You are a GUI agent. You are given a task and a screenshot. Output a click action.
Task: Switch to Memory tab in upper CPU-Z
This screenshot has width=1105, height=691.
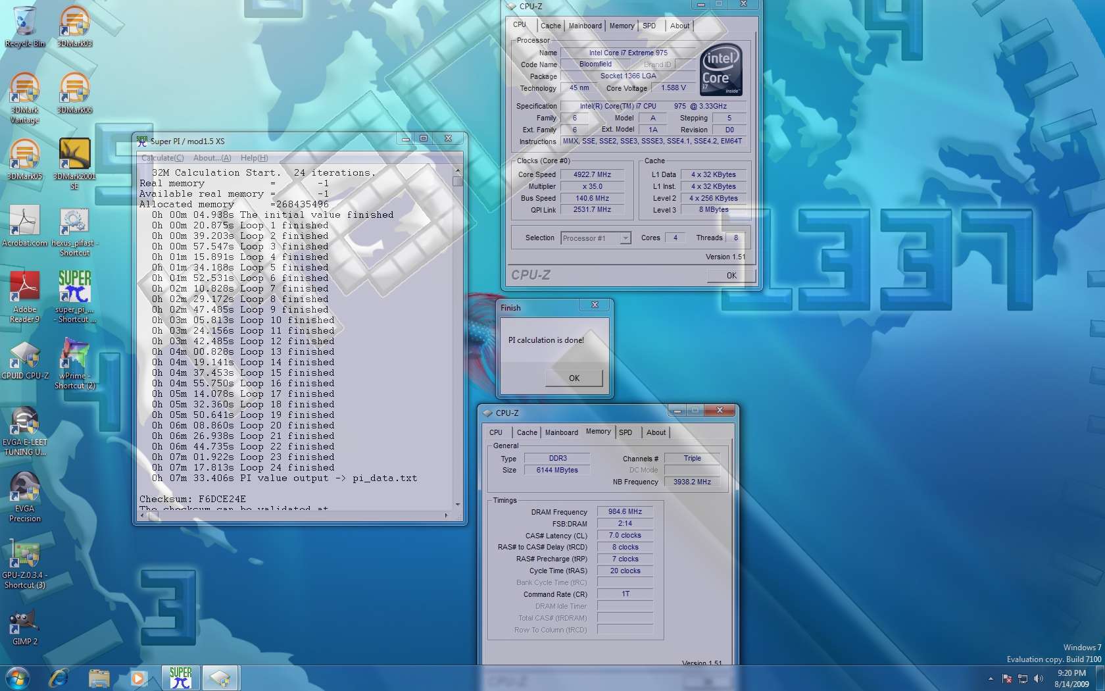pyautogui.click(x=622, y=26)
